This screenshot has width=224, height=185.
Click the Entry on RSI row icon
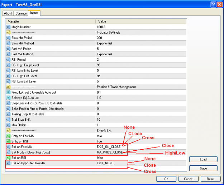8,141
